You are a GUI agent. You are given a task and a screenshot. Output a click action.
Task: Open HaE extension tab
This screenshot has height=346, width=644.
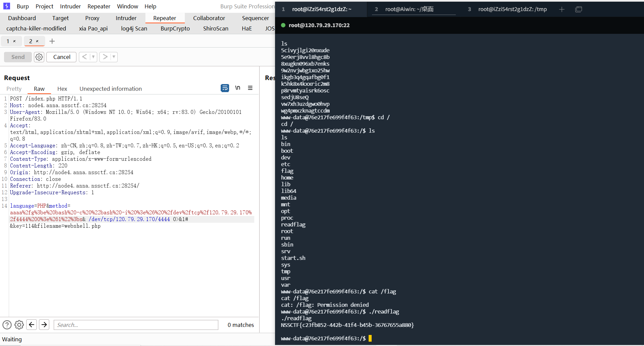pos(247,28)
